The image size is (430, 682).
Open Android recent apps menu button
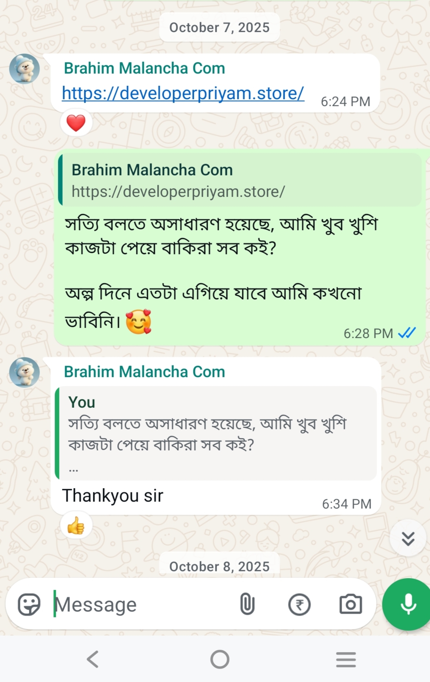[x=346, y=659]
